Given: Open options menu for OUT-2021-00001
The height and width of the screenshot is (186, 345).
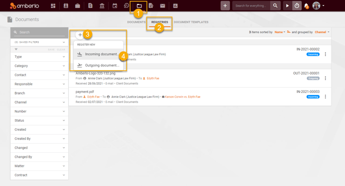Looking at the screenshot, I should [325, 78].
